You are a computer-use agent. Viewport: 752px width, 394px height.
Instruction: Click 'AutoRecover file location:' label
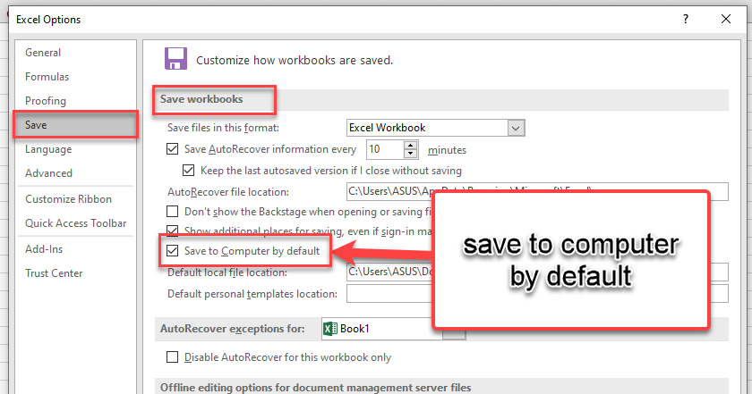(x=228, y=192)
